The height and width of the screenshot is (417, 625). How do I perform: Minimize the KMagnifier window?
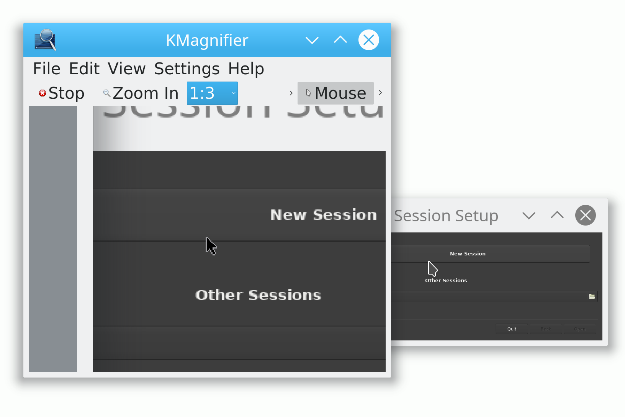312,40
